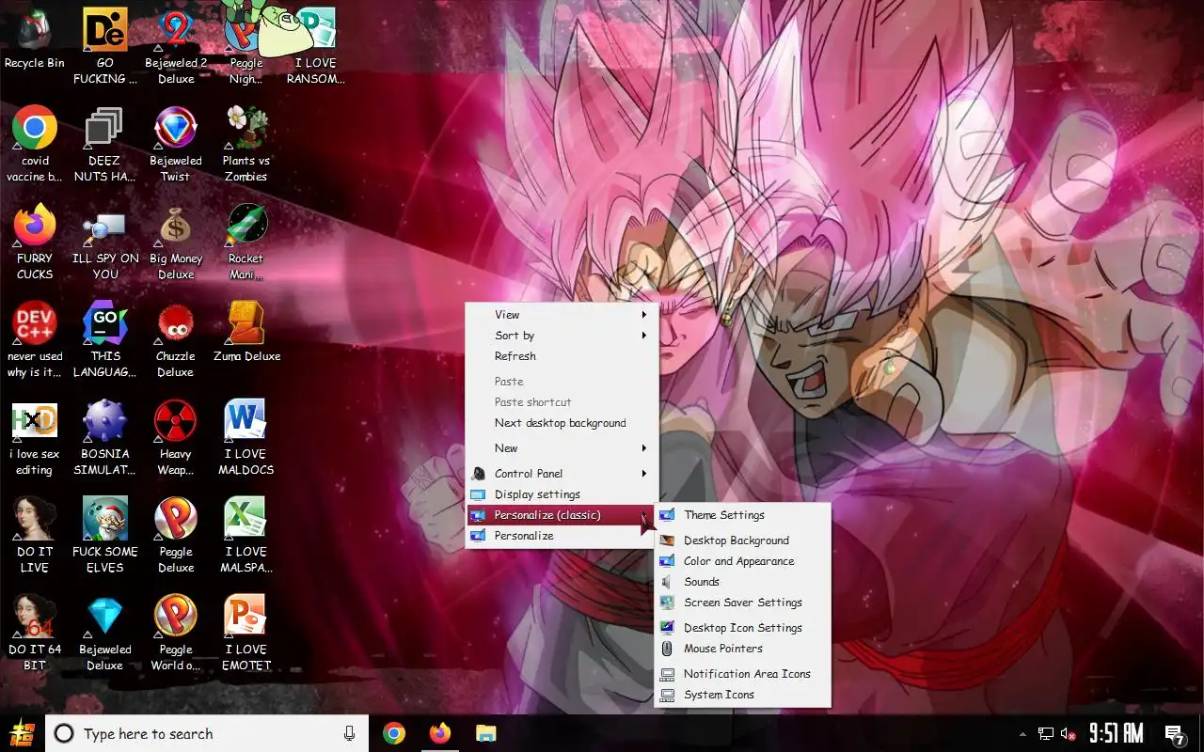This screenshot has height=752, width=1204.
Task: Open Color and Appearance
Action: [742, 561]
